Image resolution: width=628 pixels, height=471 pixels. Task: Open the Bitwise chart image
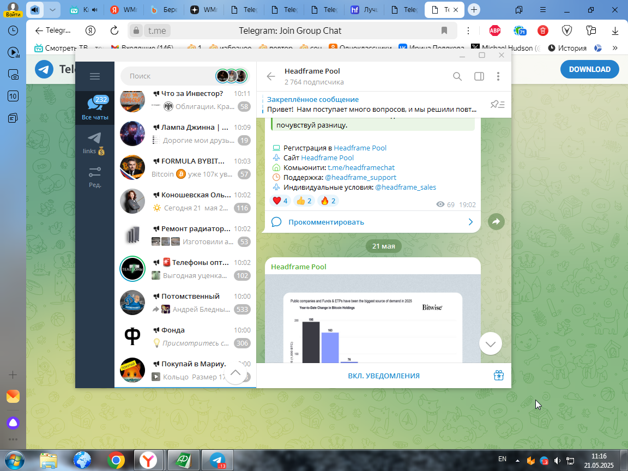372,319
